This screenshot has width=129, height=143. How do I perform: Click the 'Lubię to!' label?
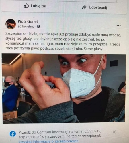pyautogui.click(x=38, y=6)
